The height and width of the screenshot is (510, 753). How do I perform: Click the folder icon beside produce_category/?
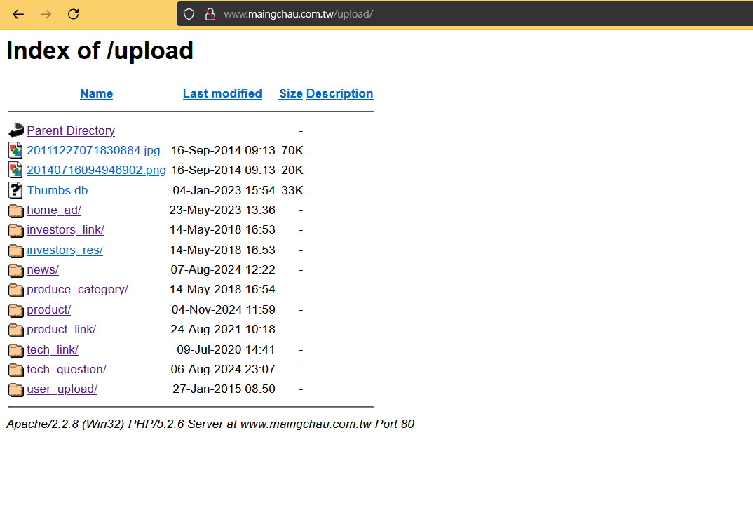[x=16, y=290]
